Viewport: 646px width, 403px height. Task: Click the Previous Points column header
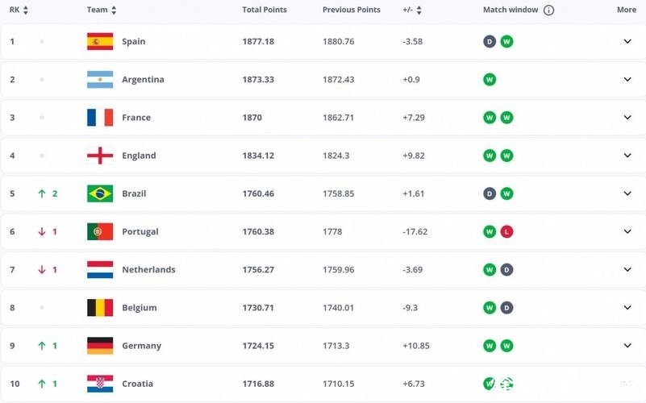352,10
